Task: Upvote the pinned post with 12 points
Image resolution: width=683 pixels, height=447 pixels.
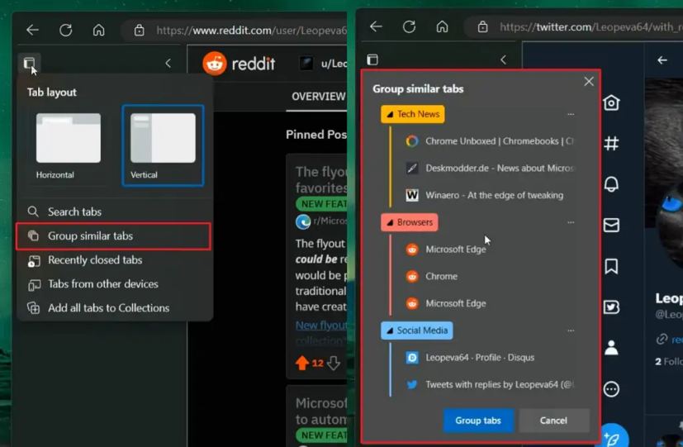Action: (302, 363)
